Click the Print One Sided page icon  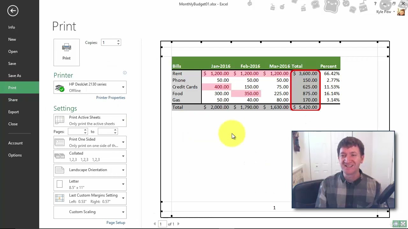click(60, 142)
